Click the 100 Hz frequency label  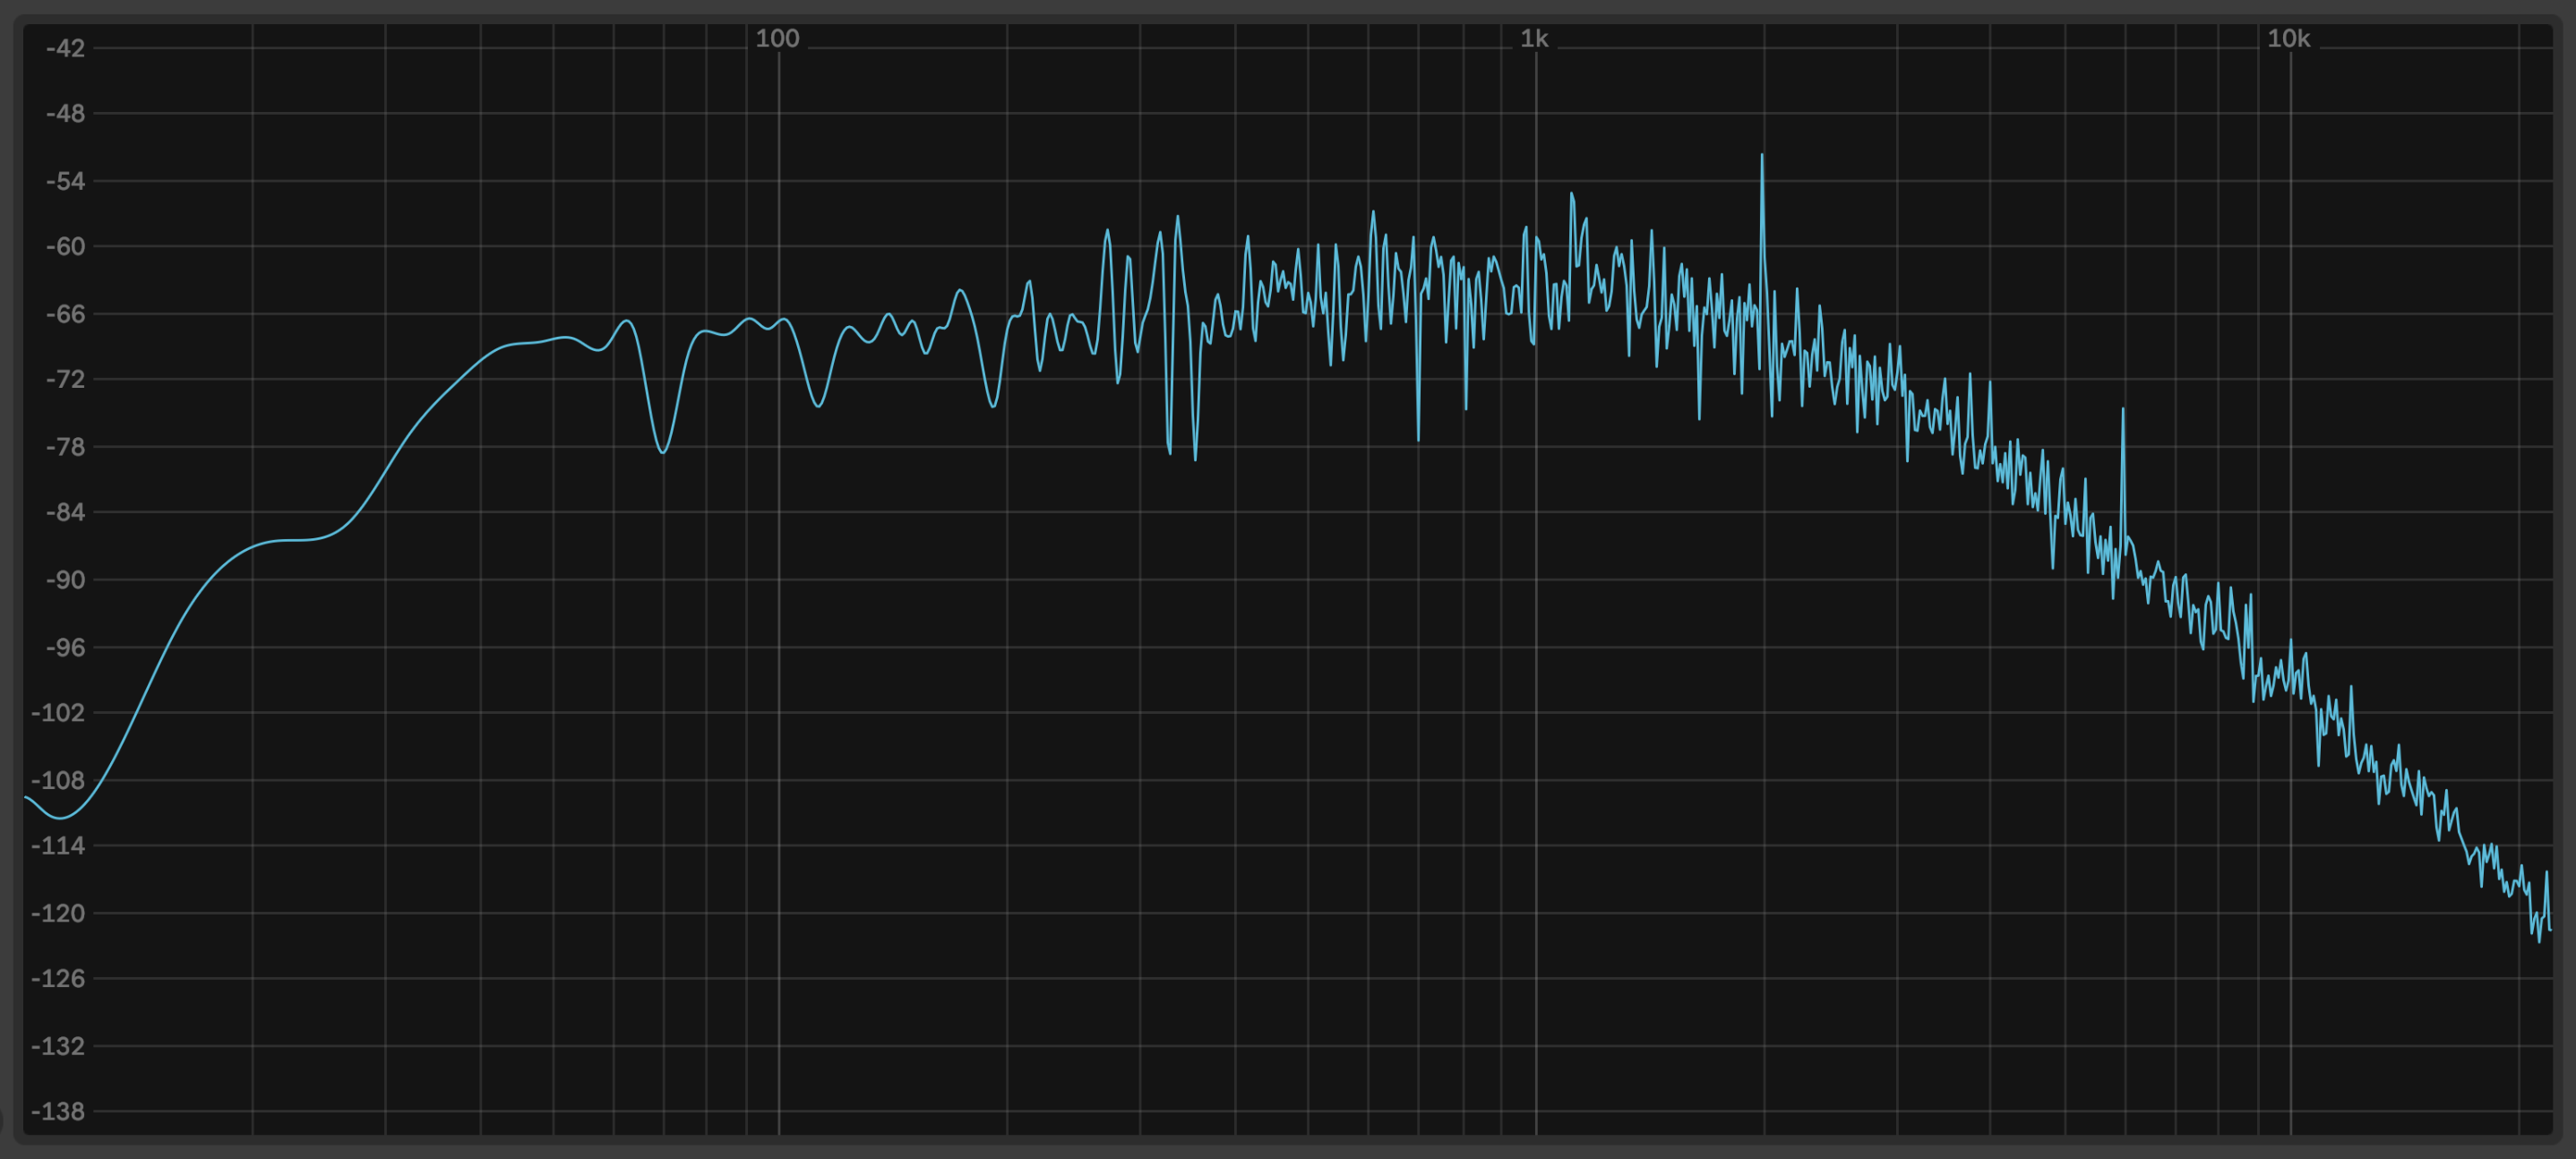(777, 39)
